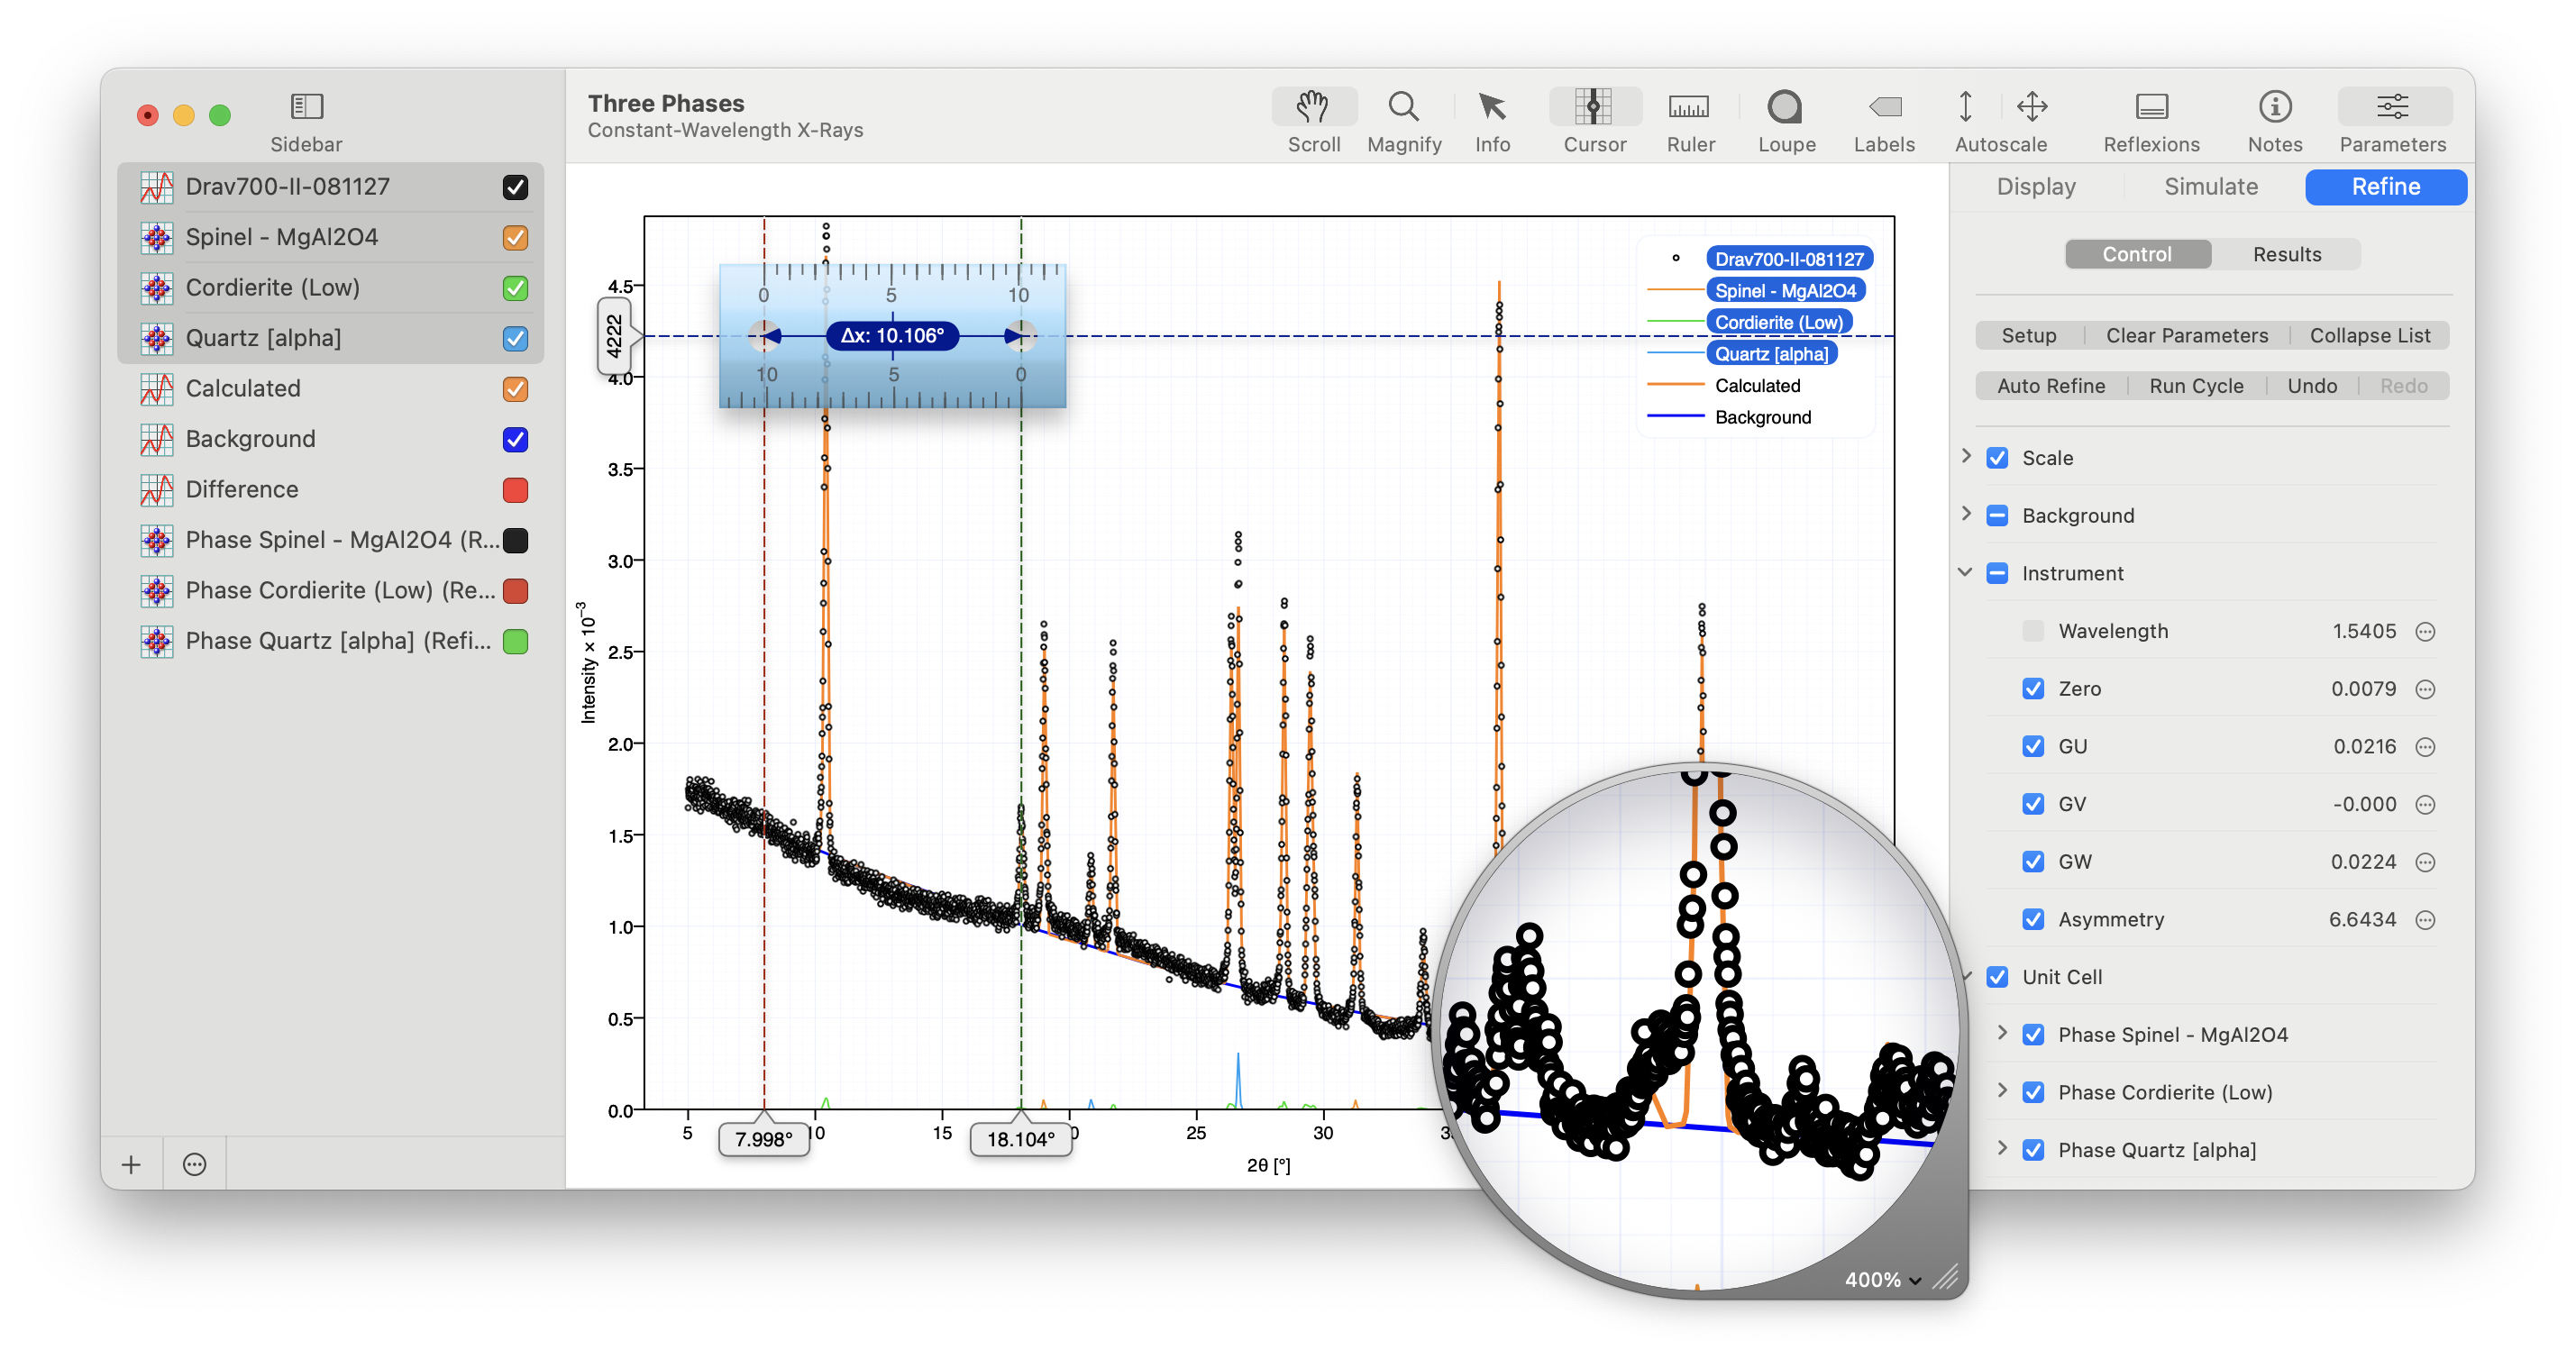Click the Phase Quartz [alpha] green swatch
The image size is (2576, 1350).
(515, 641)
